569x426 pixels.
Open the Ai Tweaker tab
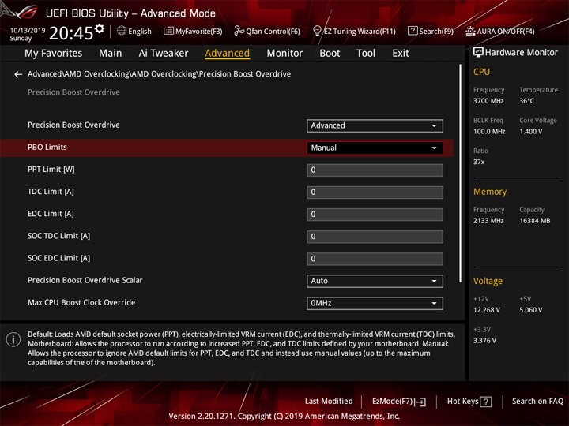[x=164, y=54]
